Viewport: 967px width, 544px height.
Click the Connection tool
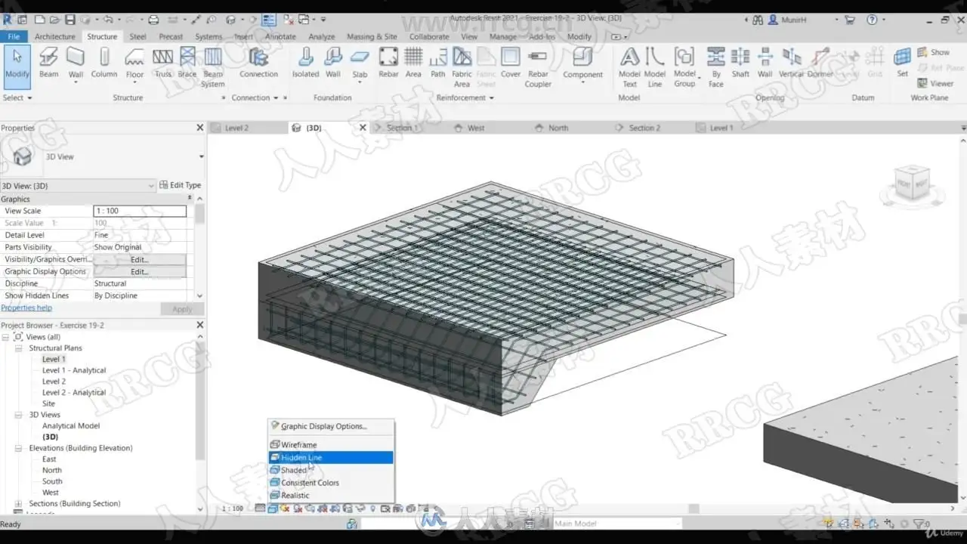(x=258, y=62)
